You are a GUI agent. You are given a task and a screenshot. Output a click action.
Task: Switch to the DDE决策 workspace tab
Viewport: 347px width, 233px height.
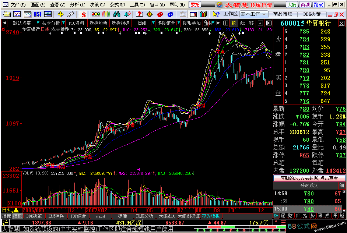[312, 14]
